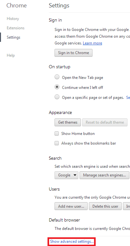Click Show advanced settings link
The image size is (130, 246).
click(x=72, y=241)
